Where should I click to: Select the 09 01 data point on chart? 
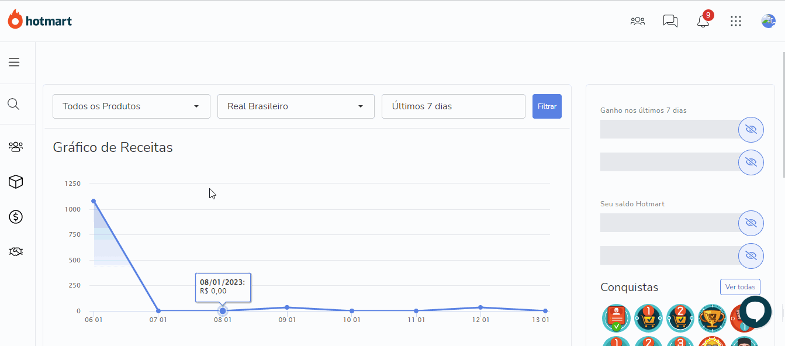(287, 307)
